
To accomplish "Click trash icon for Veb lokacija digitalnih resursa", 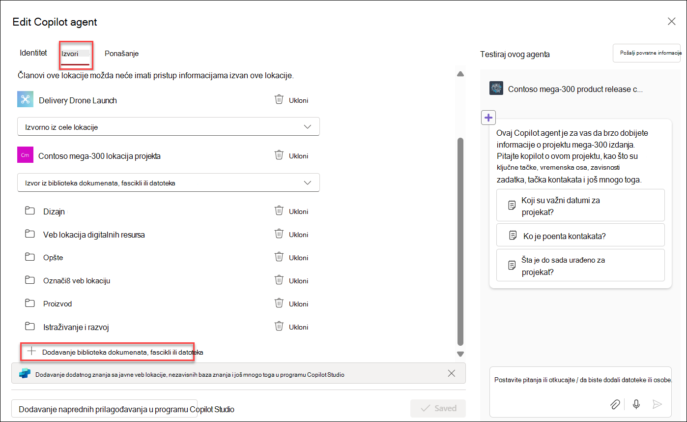I will coord(279,234).
